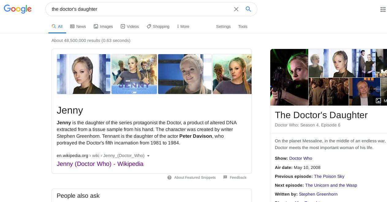Click the search text field
Screen dimensions: 387x202
(x=139, y=9)
